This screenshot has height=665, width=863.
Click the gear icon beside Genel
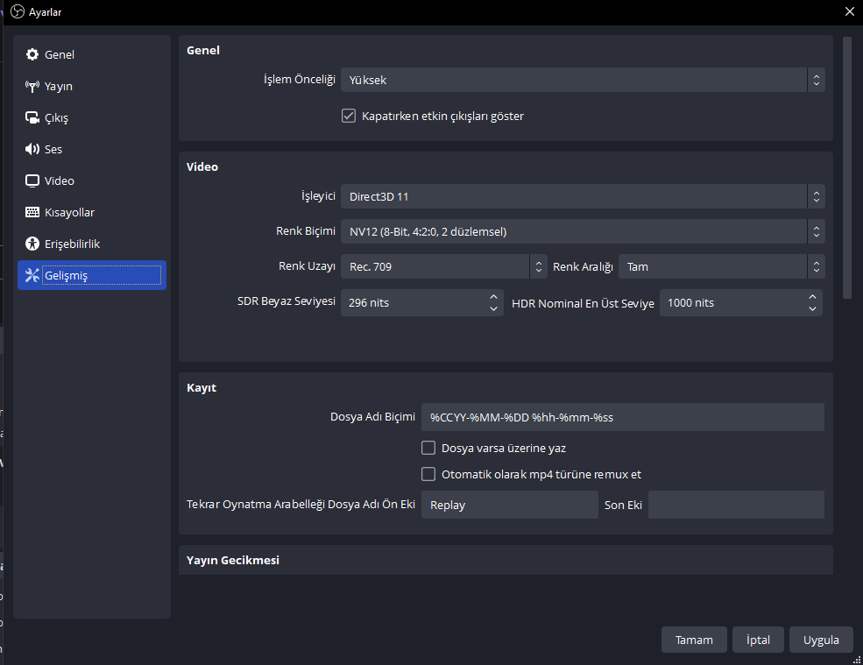(32, 55)
